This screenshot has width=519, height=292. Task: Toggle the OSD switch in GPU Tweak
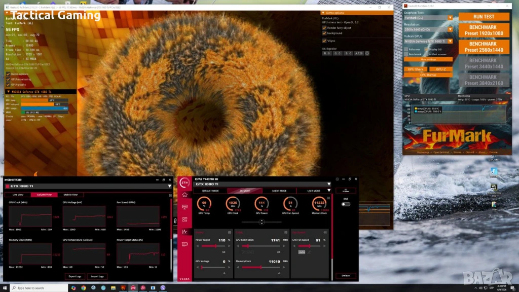click(346, 204)
